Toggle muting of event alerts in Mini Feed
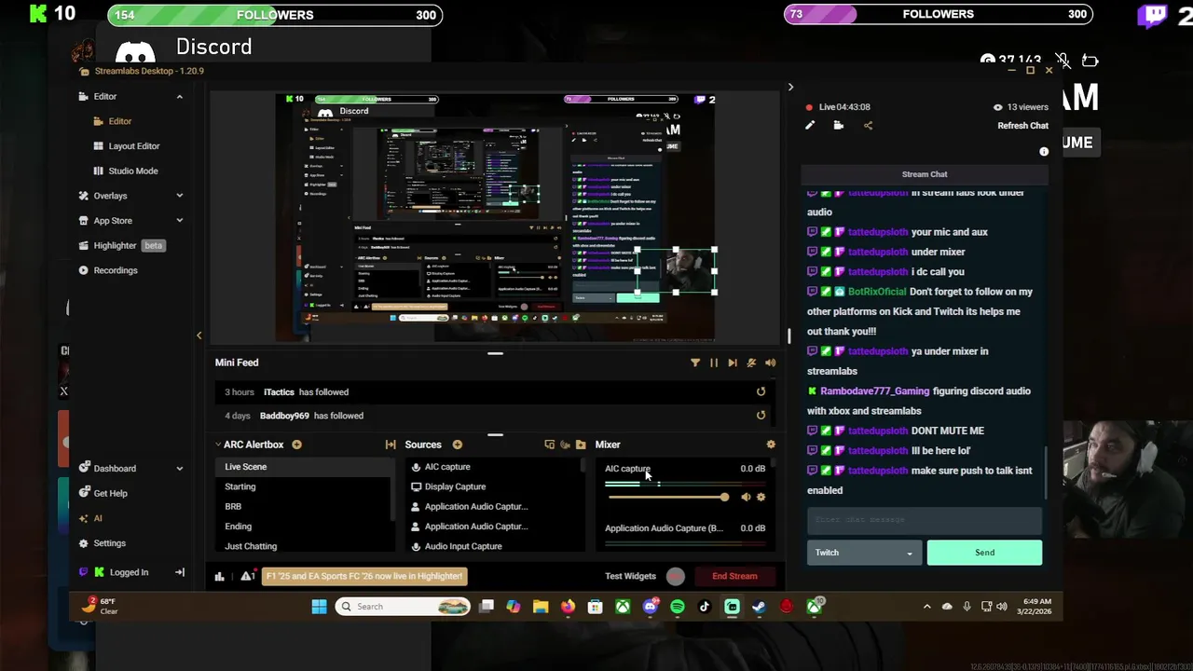Viewport: 1193px width, 671px height. point(751,363)
